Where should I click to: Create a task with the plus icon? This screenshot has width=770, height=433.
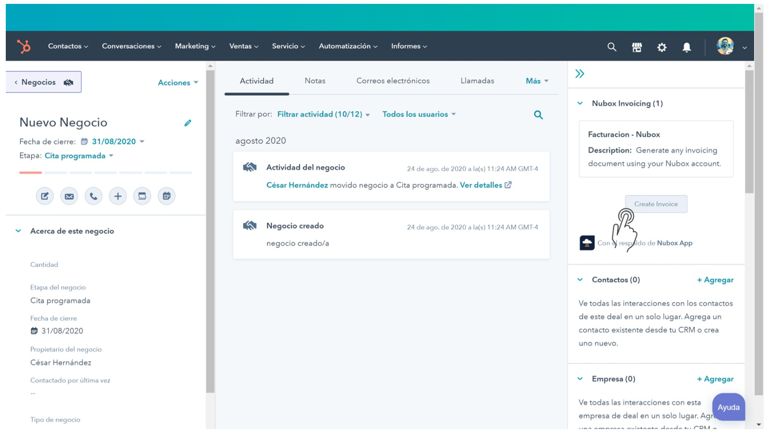pos(117,196)
